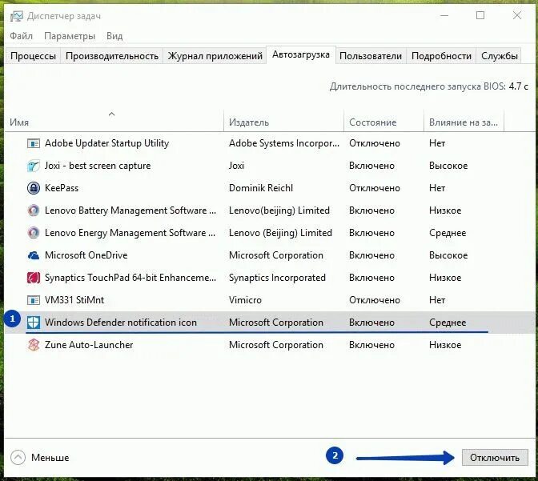Click Joxi's Высокое impact value
Viewport: 538px width, 481px height.
[448, 166]
